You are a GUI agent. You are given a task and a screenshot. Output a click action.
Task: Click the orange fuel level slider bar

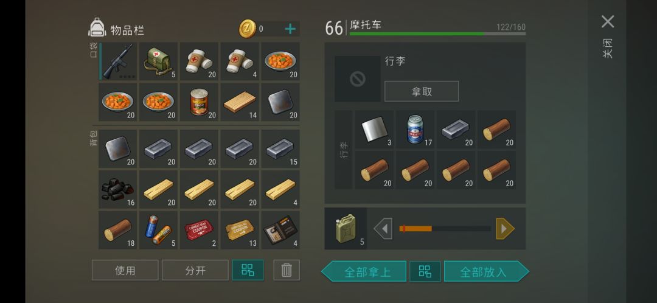click(445, 229)
